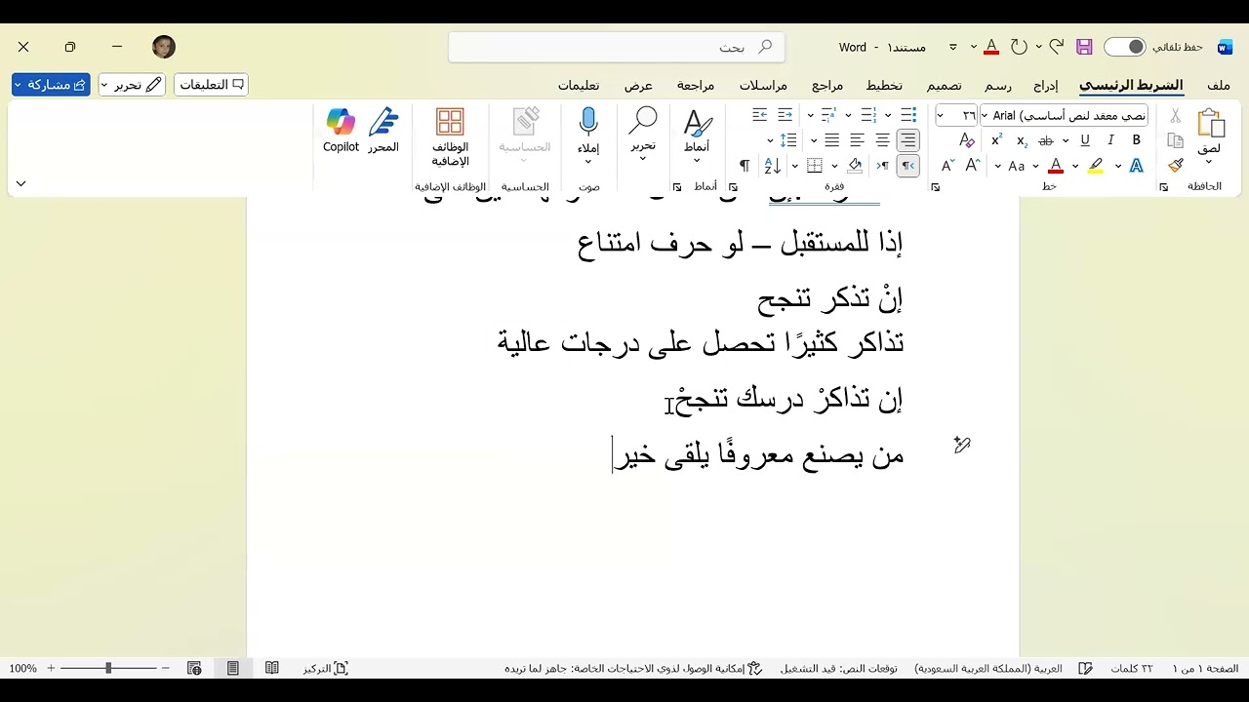Click the Save floppy disk icon

coord(1084,47)
